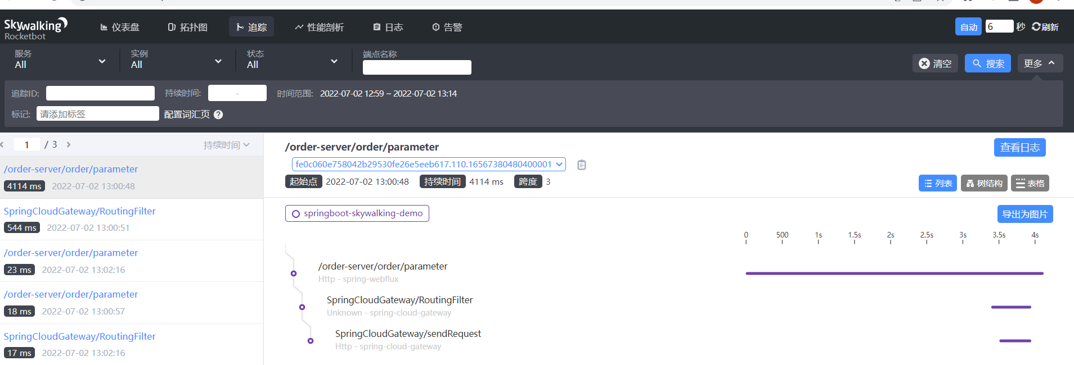Image resolution: width=1074 pixels, height=365 pixels.
Task: Select the 544 ms SpringCloudGateway/RoutingFilter trace
Action: 132,220
